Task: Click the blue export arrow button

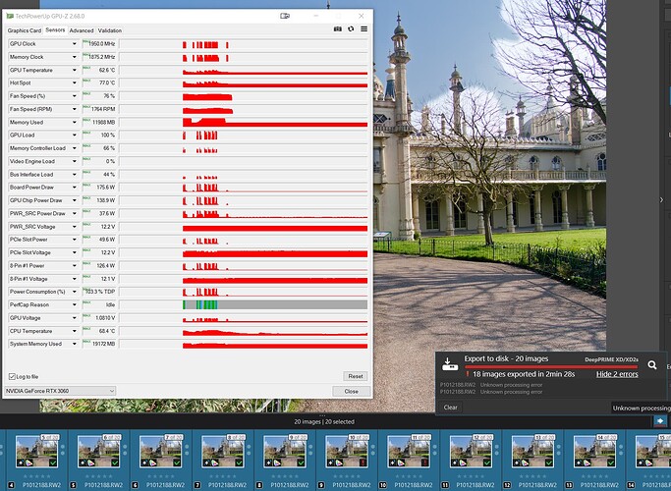Action: [x=660, y=421]
